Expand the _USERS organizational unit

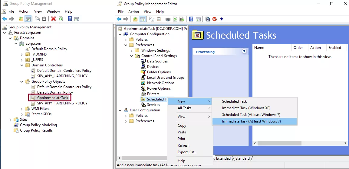[21, 60]
